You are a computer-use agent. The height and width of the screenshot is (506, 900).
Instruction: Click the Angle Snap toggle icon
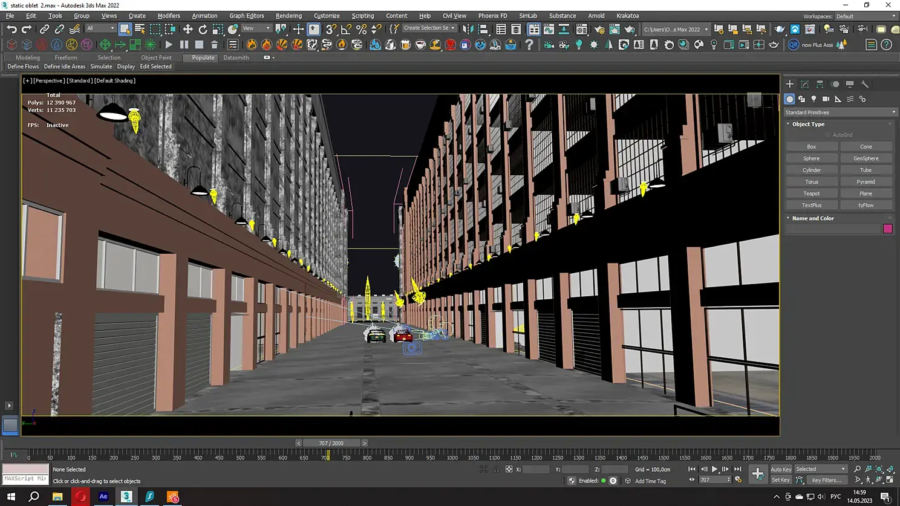pos(346,29)
